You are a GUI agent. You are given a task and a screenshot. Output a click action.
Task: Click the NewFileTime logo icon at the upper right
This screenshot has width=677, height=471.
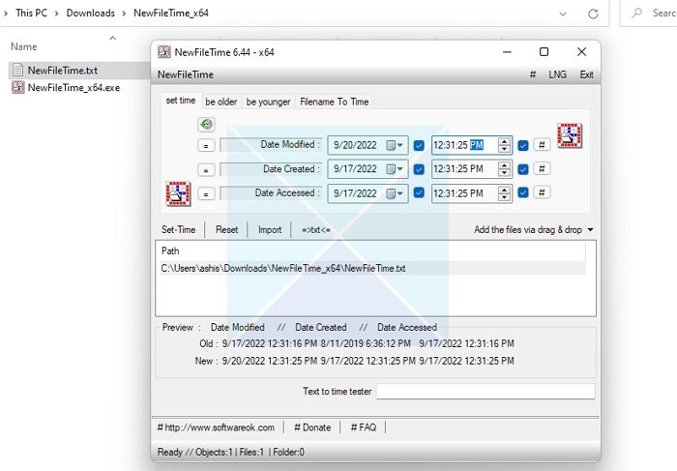(x=570, y=135)
